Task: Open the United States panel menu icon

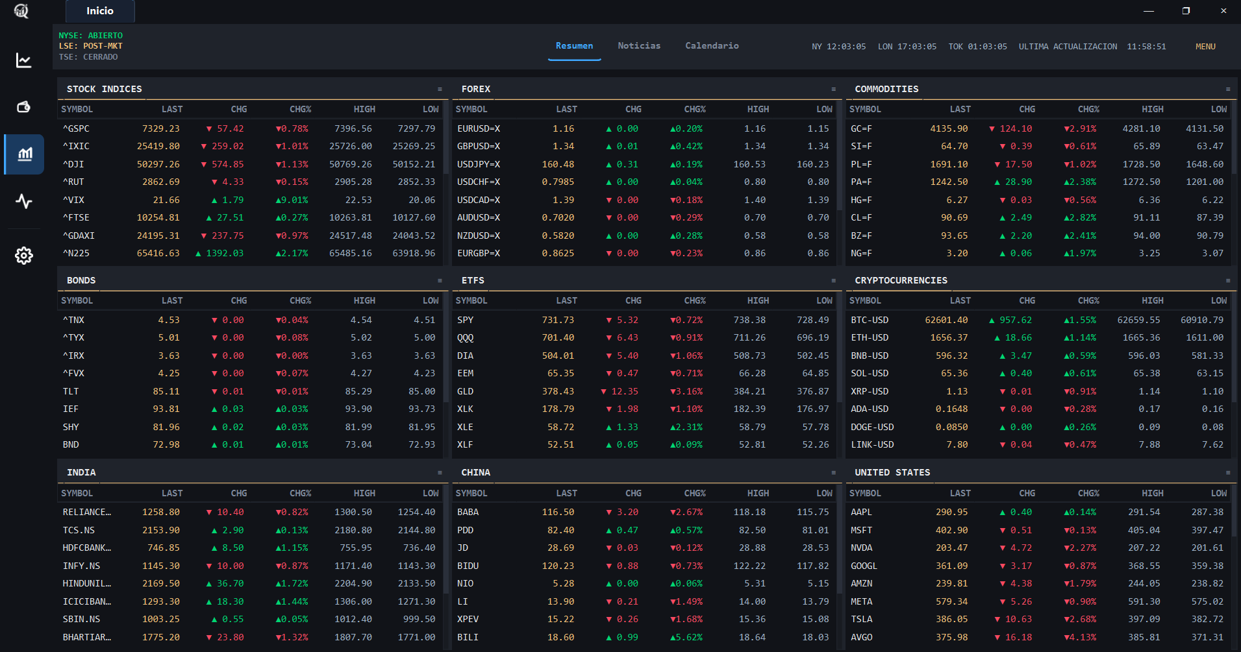Action: pyautogui.click(x=1228, y=472)
